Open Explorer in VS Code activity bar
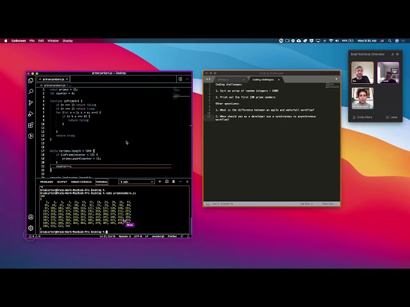Image resolution: width=410 pixels, height=307 pixels. pyautogui.click(x=31, y=81)
